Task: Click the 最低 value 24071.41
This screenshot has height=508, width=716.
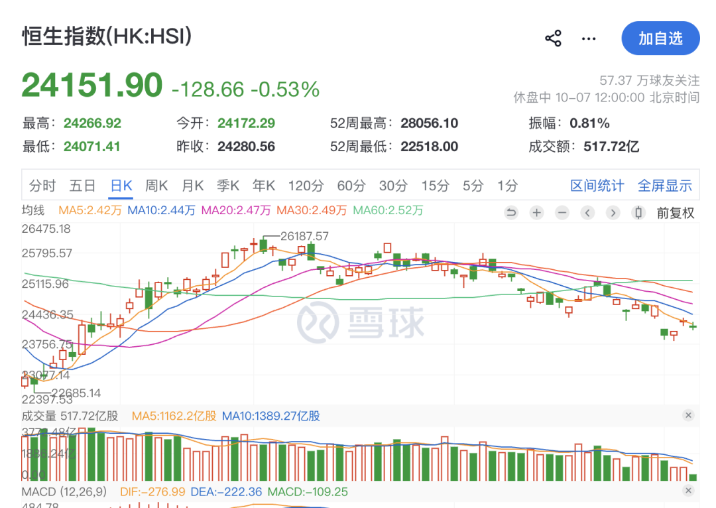Action: (x=91, y=147)
